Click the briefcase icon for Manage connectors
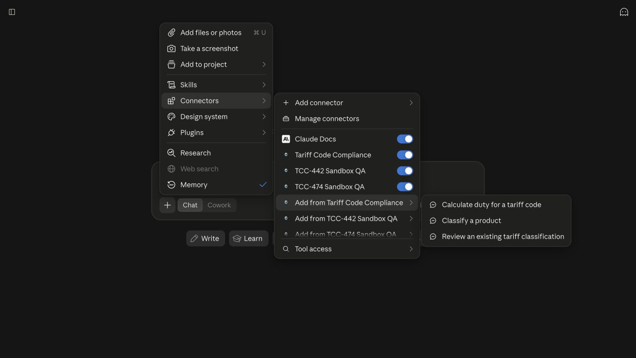This screenshot has width=636, height=358. (286, 119)
